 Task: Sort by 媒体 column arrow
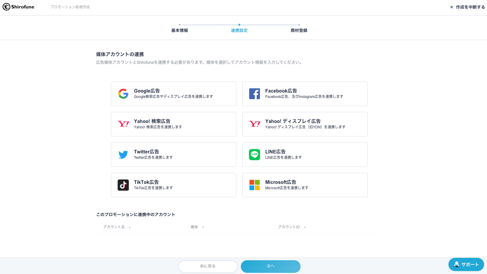click(203, 227)
